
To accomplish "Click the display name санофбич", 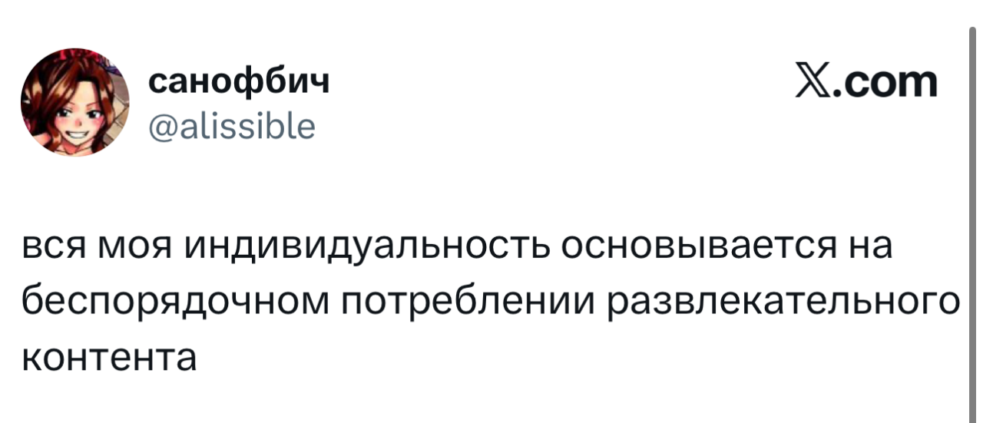I will [x=238, y=81].
